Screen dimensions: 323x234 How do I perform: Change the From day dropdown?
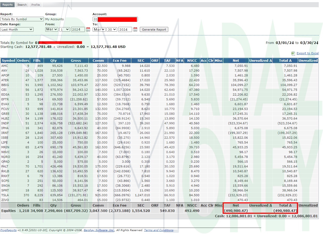[x=65, y=30]
